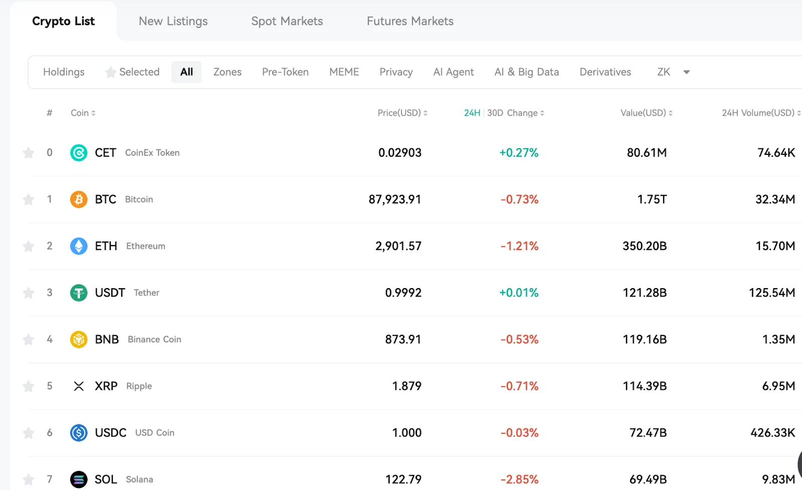This screenshot has width=802, height=490.
Task: Select the Zones filter
Action: coord(228,72)
